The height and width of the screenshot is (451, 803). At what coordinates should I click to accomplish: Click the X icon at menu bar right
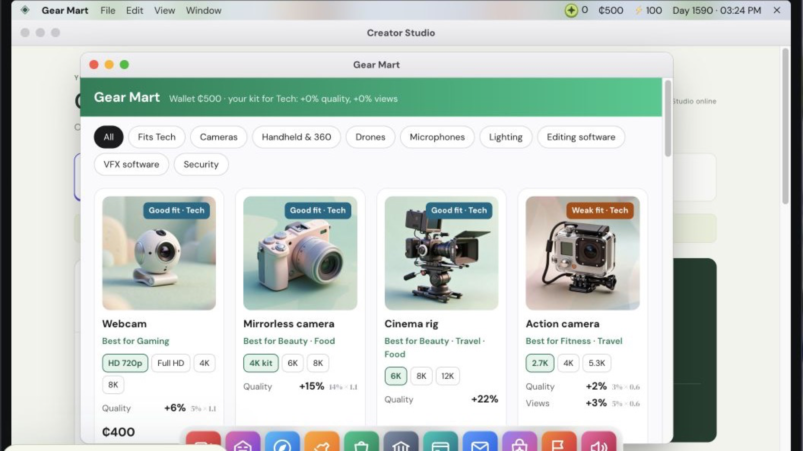pos(777,10)
